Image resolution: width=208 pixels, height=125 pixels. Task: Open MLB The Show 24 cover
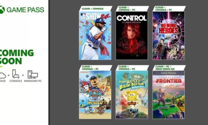[x=95, y=36]
